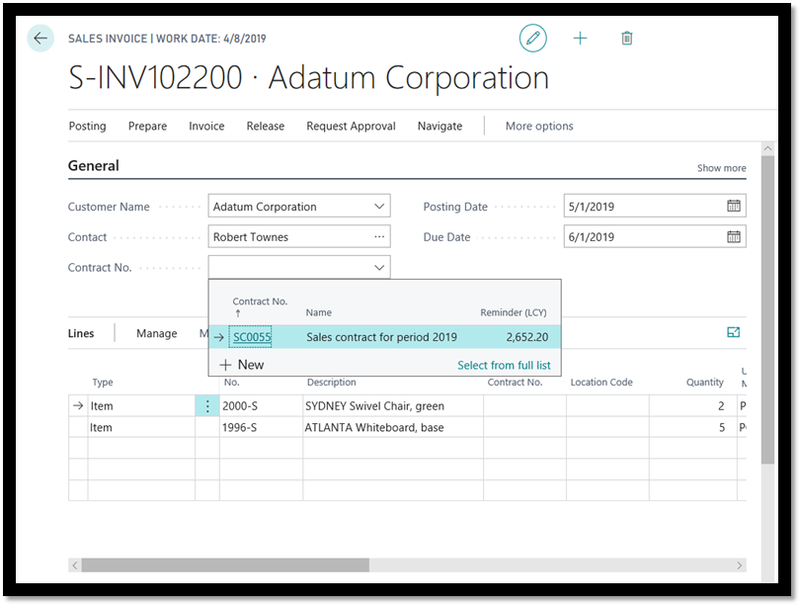Click item number 1996-S cell

click(261, 427)
